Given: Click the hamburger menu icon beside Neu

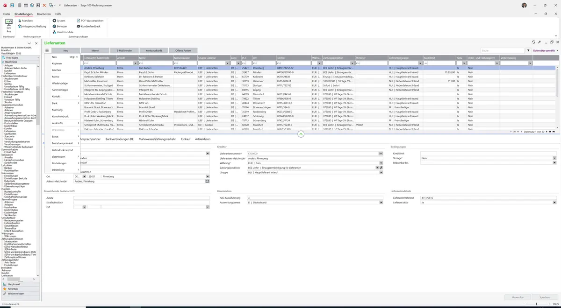Looking at the screenshot, I should tap(47, 50).
